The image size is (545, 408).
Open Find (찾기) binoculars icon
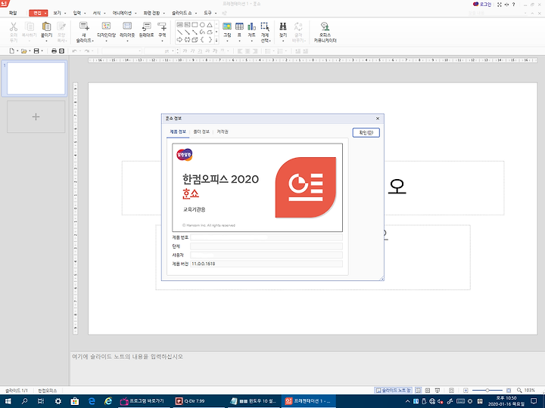tap(283, 26)
